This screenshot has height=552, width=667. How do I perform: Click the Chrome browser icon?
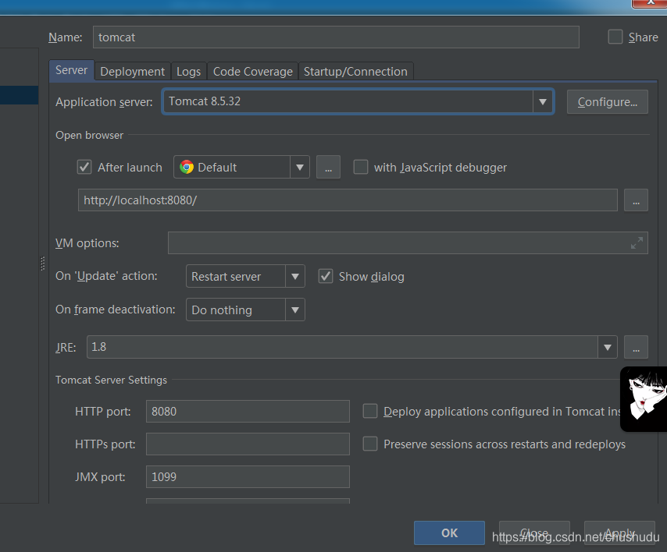[187, 167]
